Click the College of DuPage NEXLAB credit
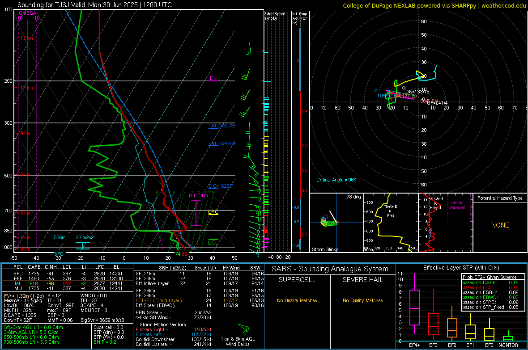528x350 pixels. tap(434, 5)
